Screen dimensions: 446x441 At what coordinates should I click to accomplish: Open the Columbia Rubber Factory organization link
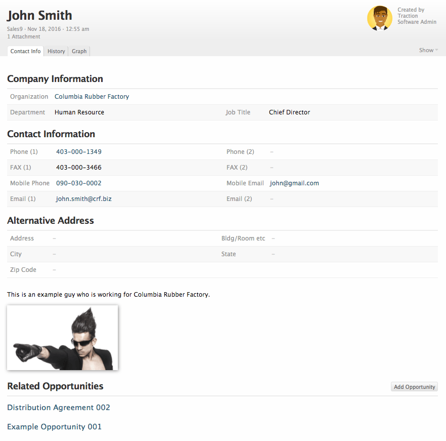coord(92,97)
